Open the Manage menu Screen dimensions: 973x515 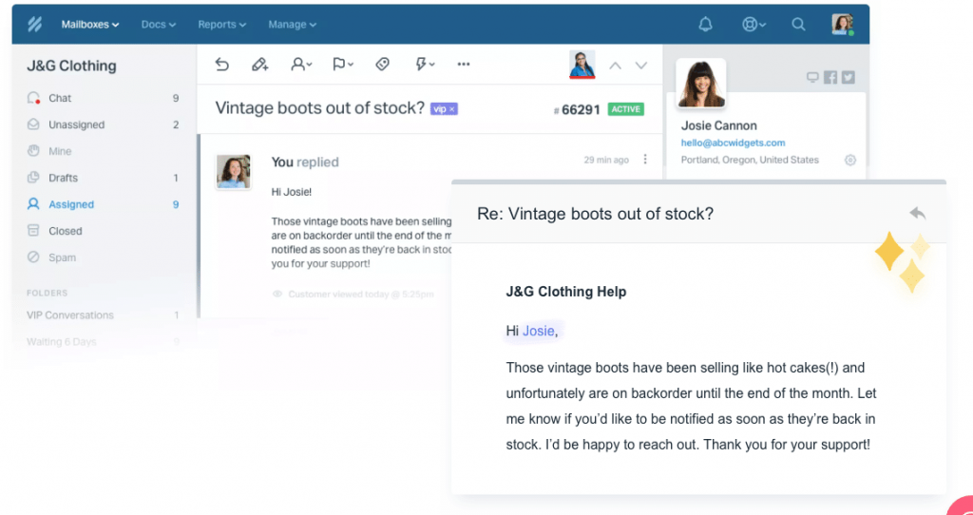[293, 24]
